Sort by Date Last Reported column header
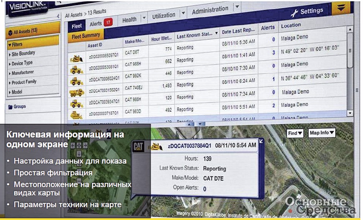Viewport: 363px width, 220px height. click(x=238, y=31)
